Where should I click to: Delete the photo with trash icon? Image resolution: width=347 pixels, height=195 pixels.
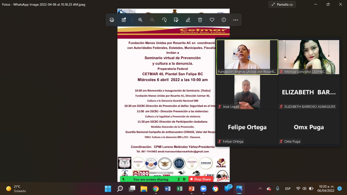click(x=200, y=20)
